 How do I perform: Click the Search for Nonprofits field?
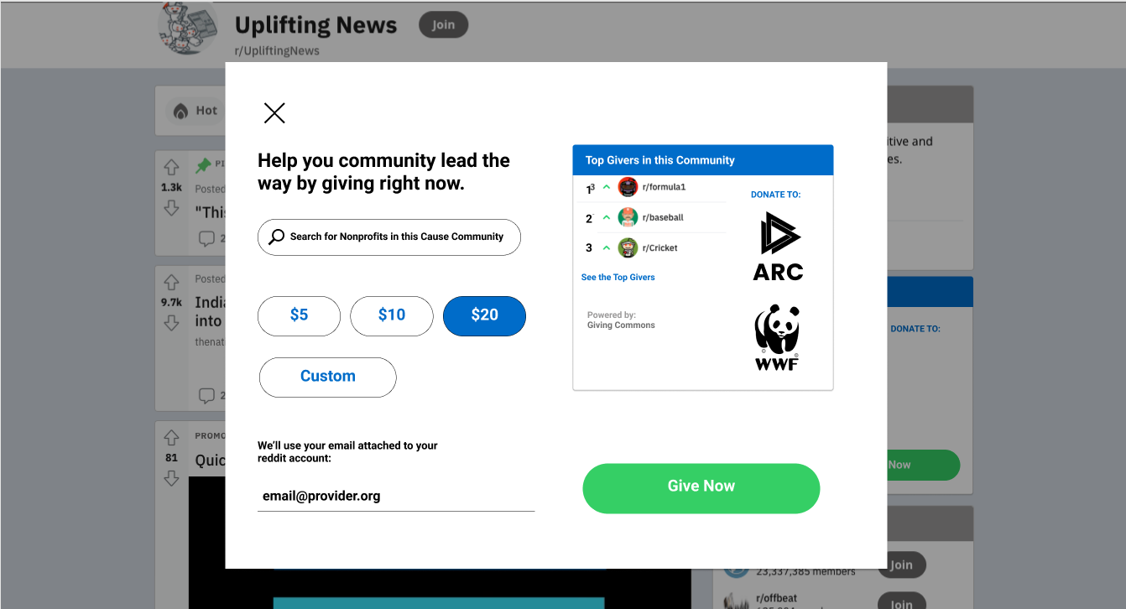point(389,237)
